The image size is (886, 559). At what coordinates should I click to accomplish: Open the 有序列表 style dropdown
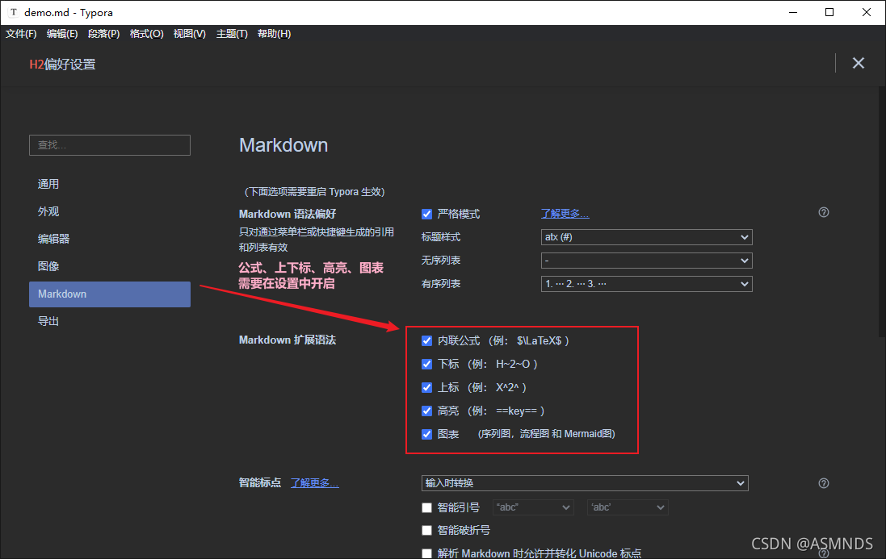[646, 283]
